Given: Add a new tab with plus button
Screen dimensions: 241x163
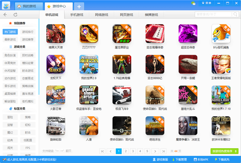Looking at the screenshot, I should coord(79,6).
